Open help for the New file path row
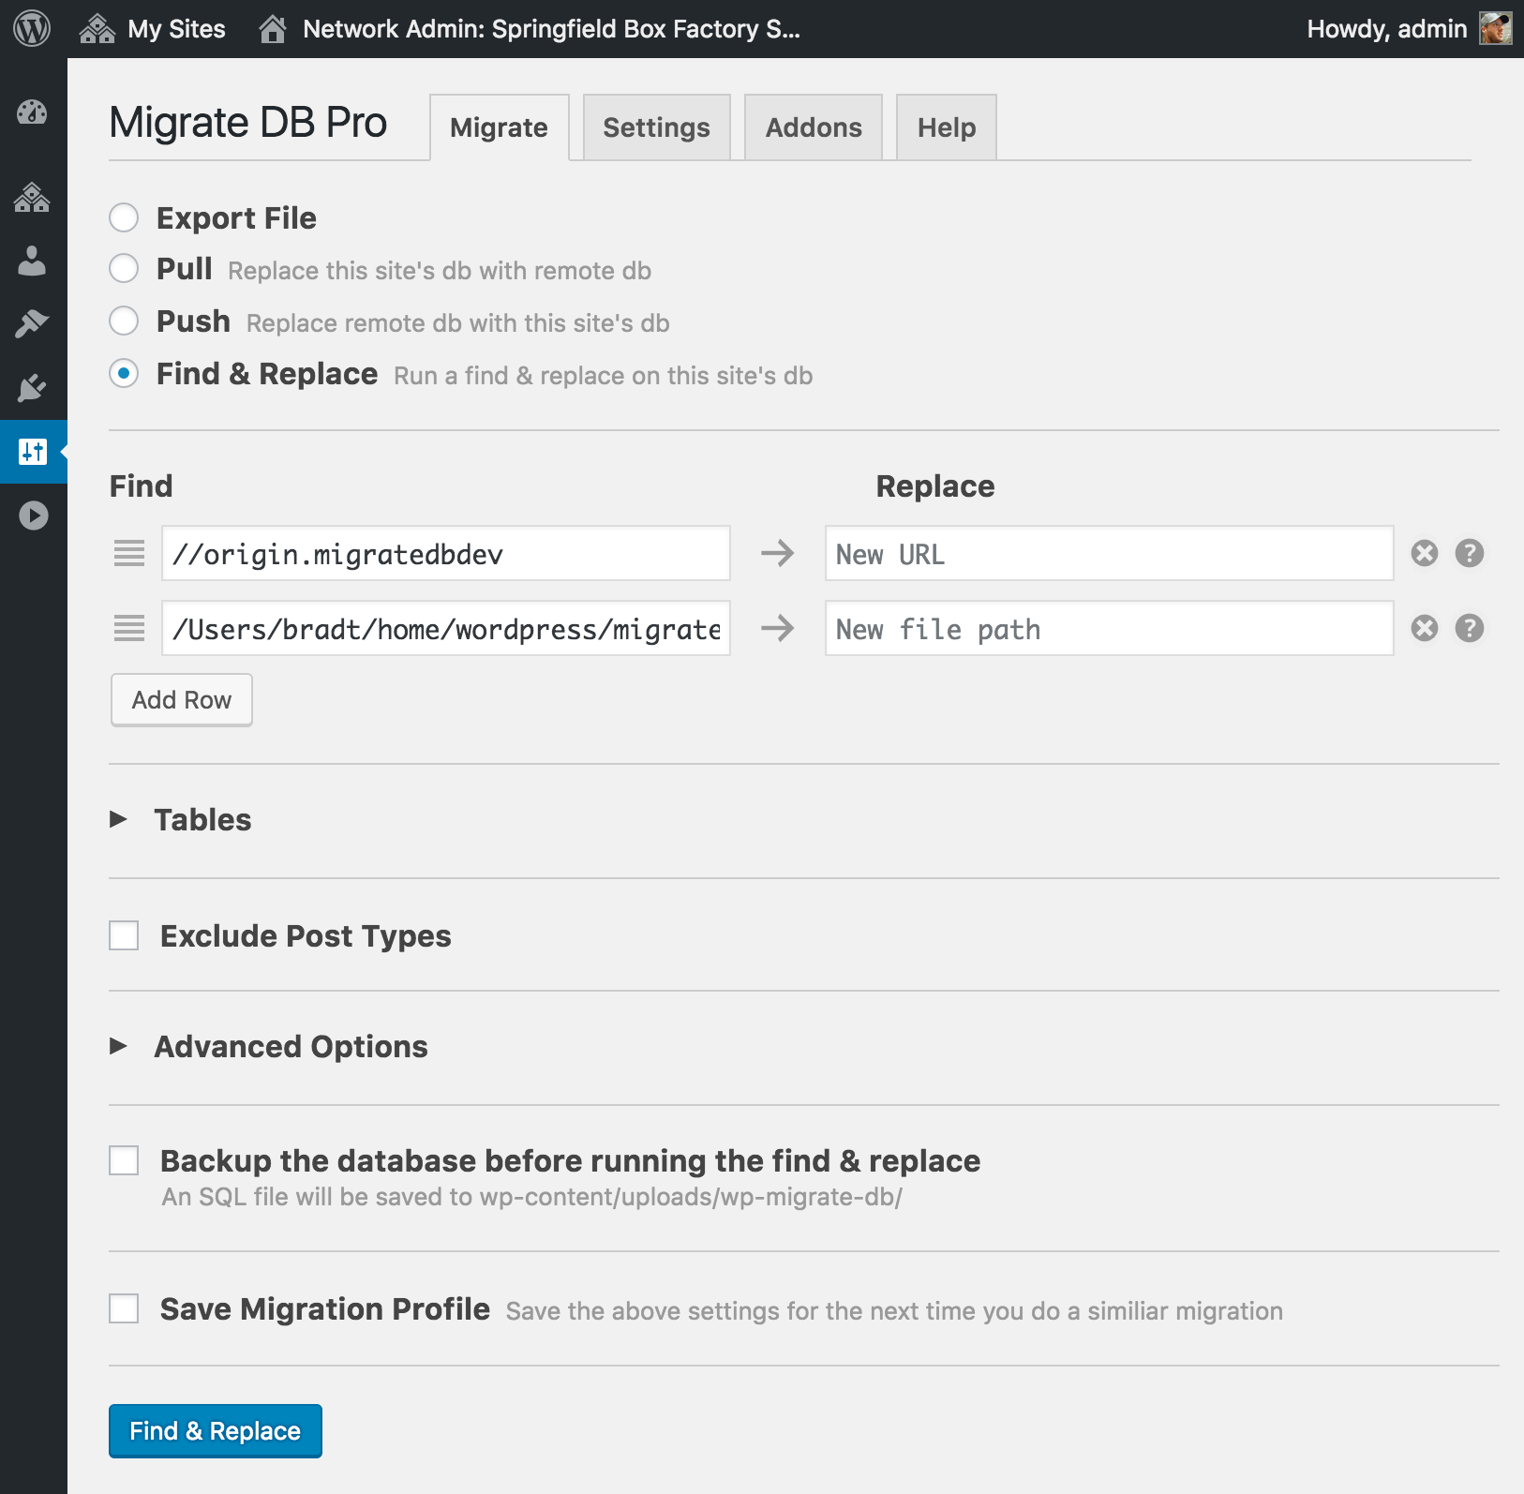 [1470, 628]
